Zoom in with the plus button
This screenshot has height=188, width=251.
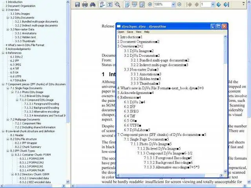point(150,4)
